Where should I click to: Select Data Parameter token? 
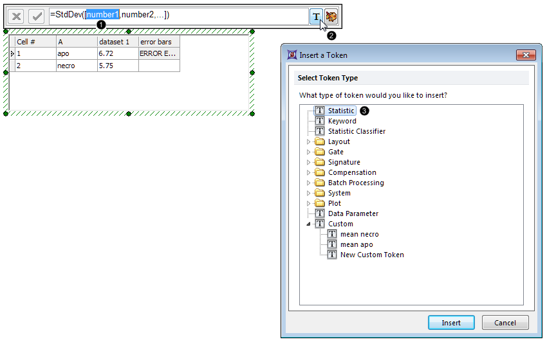(x=353, y=213)
